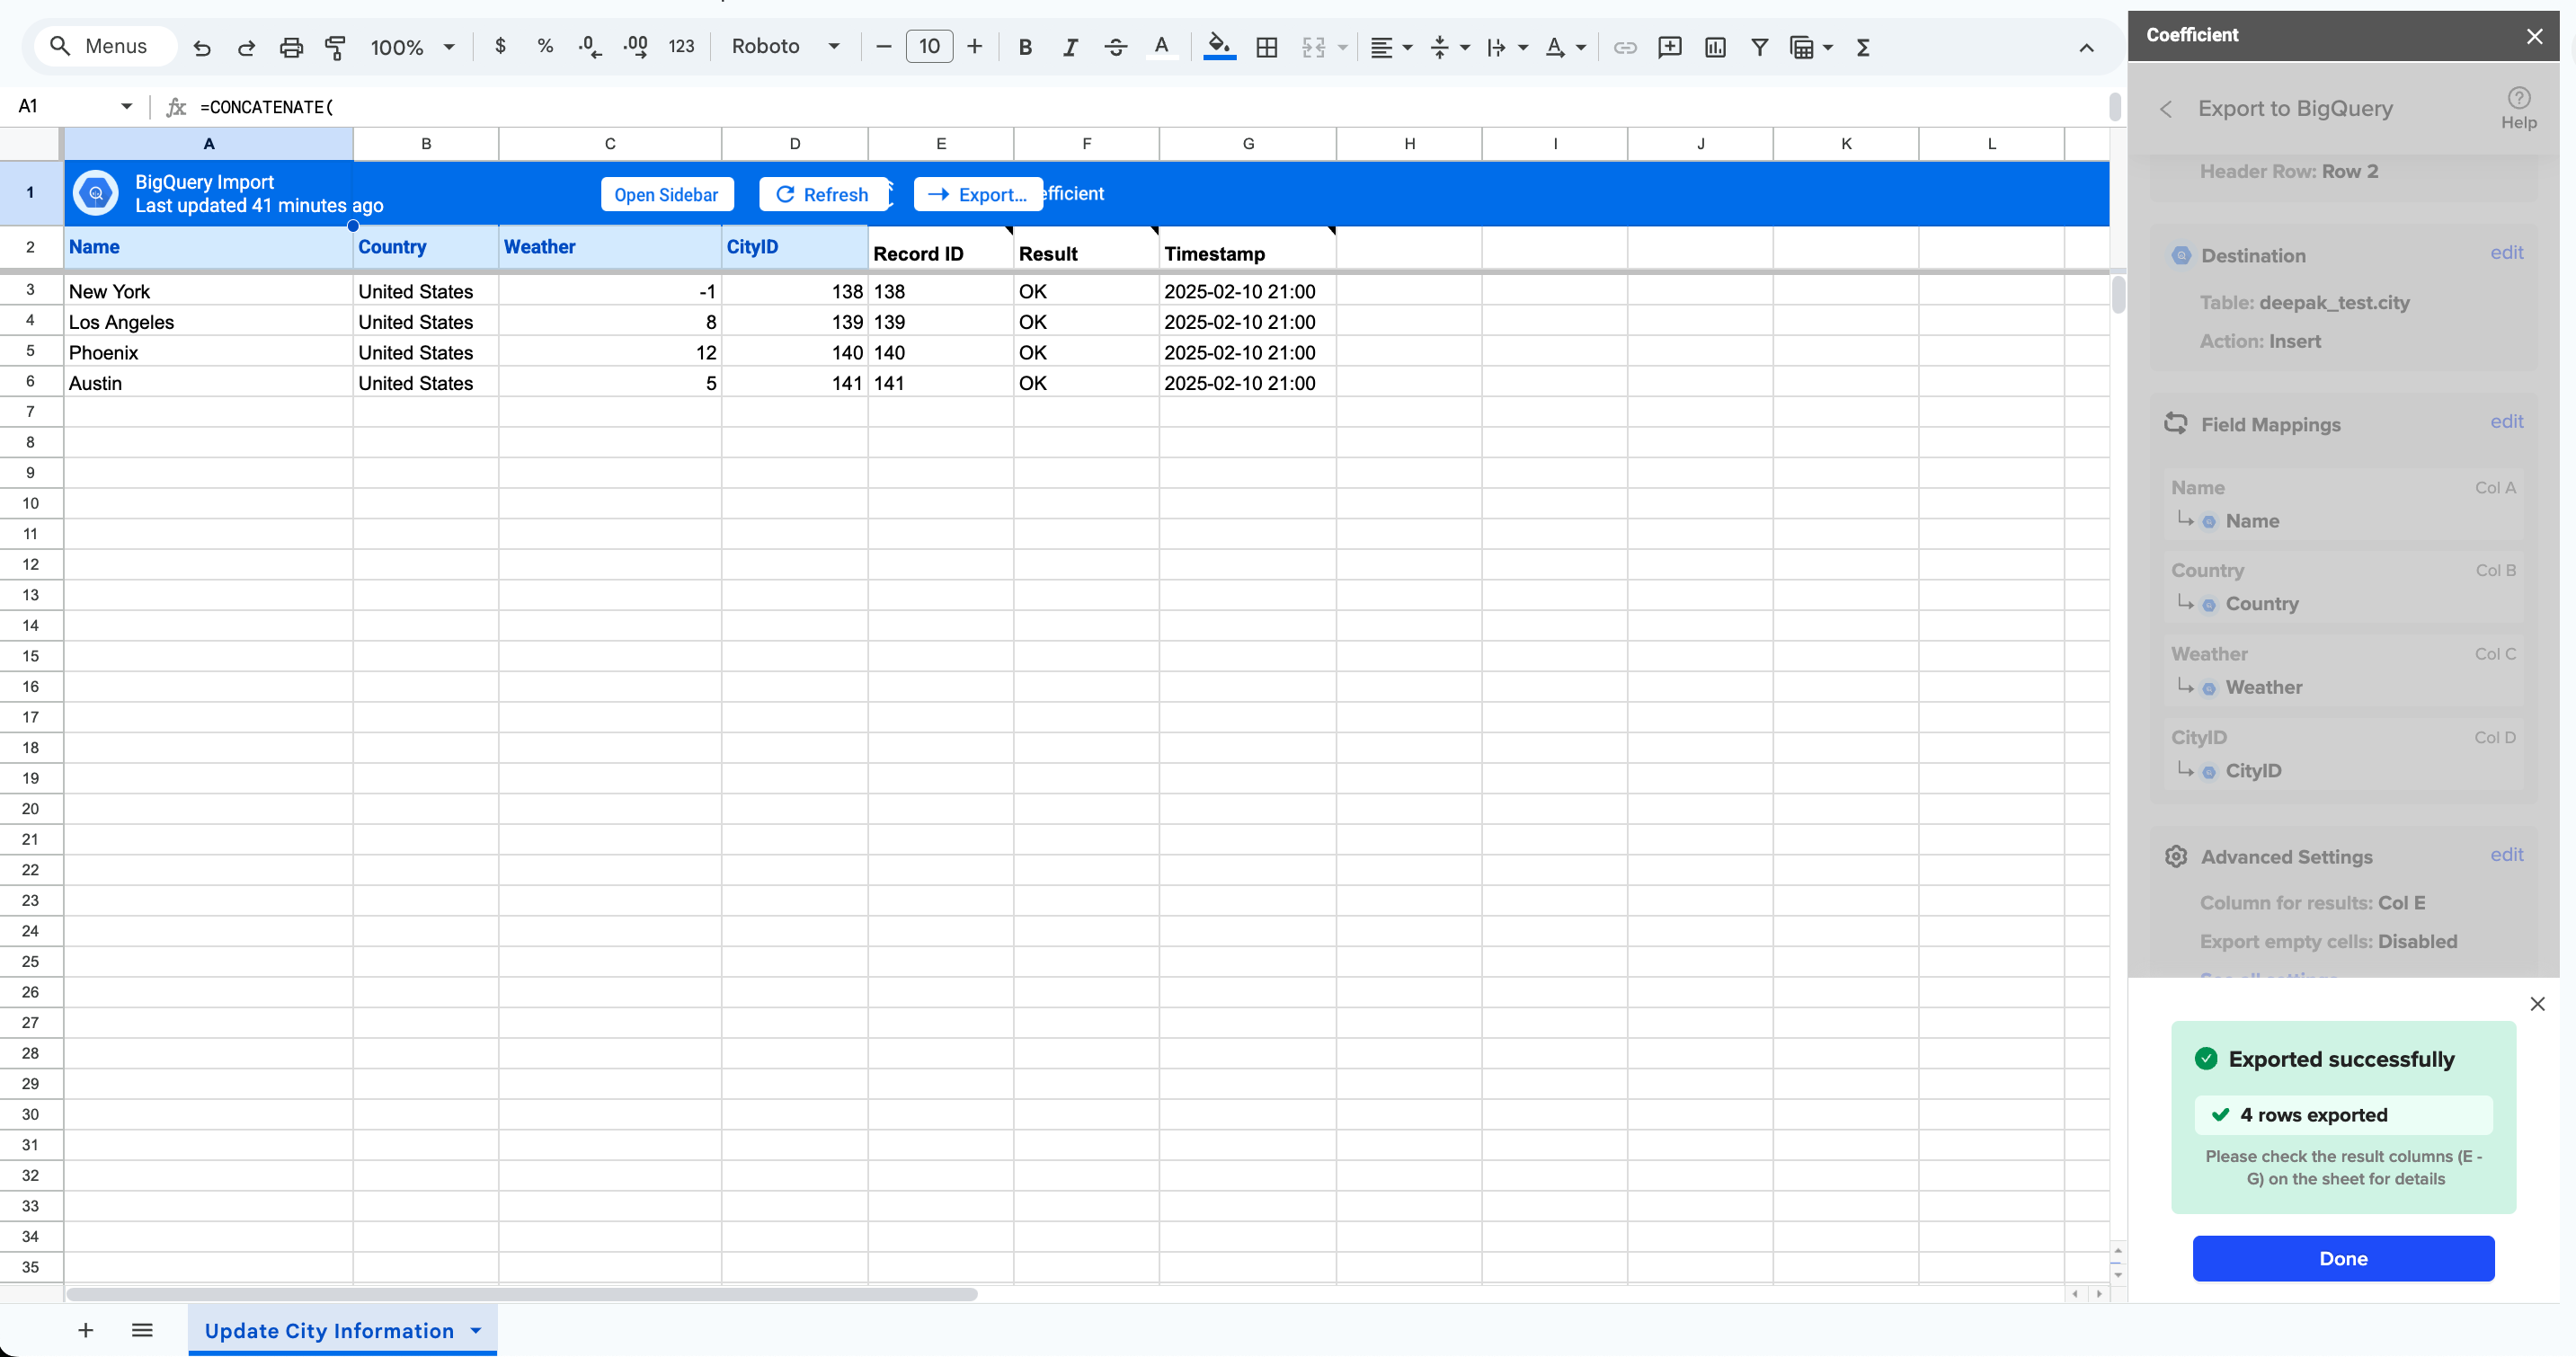The width and height of the screenshot is (2576, 1357).
Task: Click the print icon
Action: point(291,47)
